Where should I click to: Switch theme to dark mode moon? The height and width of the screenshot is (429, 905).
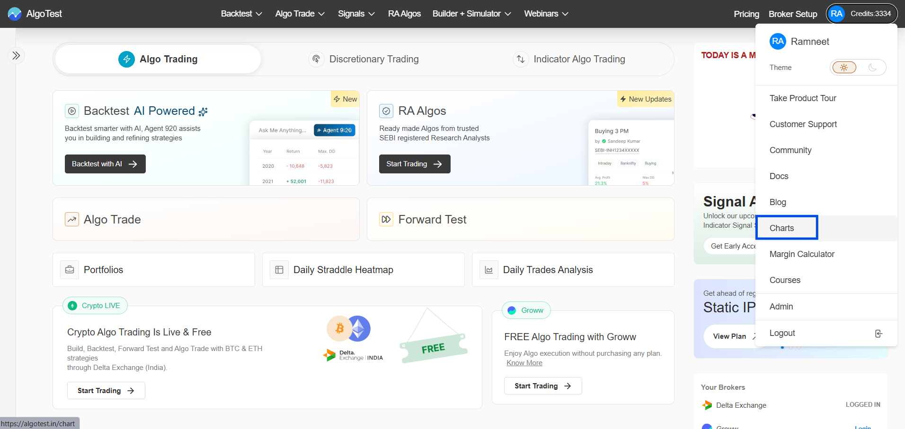(872, 68)
